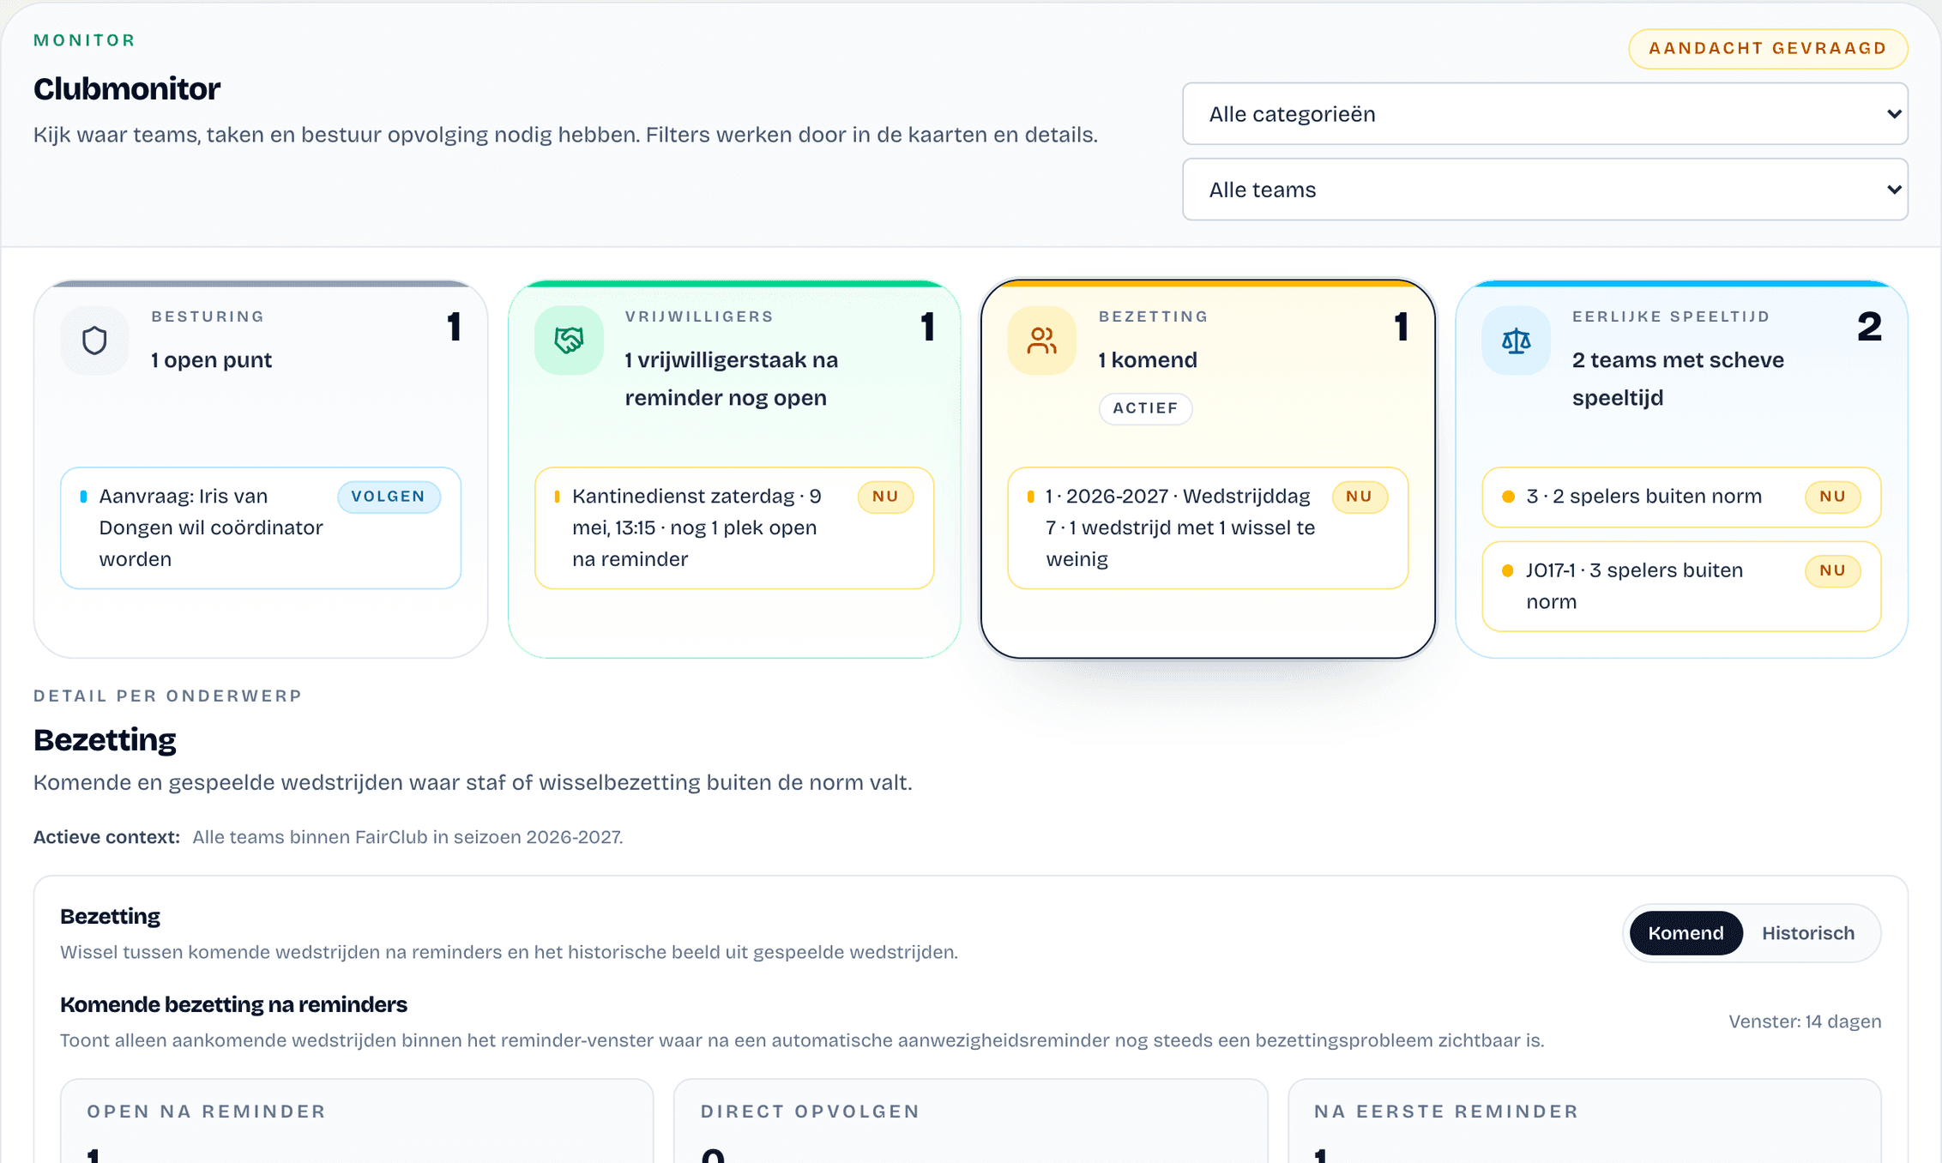Switch to the Historisch view
This screenshot has width=1942, height=1163.
(x=1808, y=933)
